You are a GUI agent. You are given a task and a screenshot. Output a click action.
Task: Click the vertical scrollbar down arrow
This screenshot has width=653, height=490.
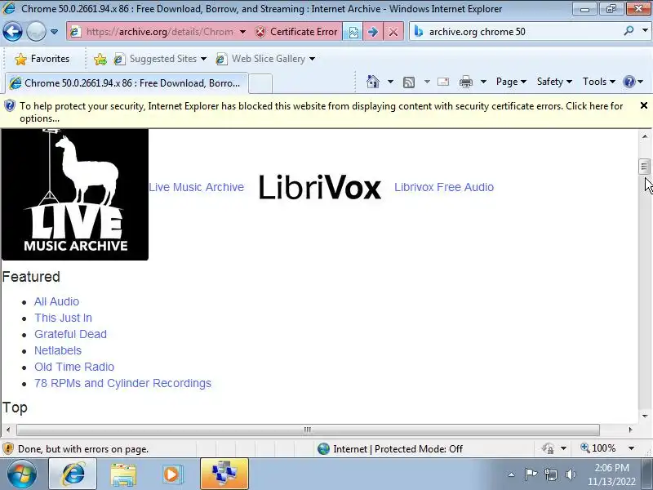click(645, 416)
